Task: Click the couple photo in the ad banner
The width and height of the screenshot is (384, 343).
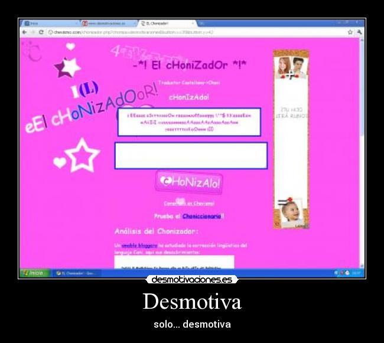Action: click(291, 67)
